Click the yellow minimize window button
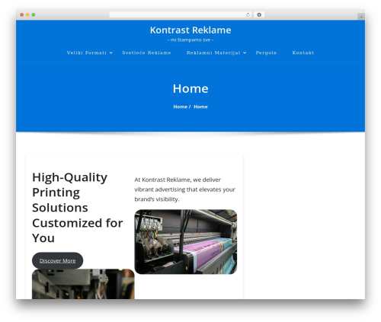The width and height of the screenshot is (381, 322). point(27,14)
